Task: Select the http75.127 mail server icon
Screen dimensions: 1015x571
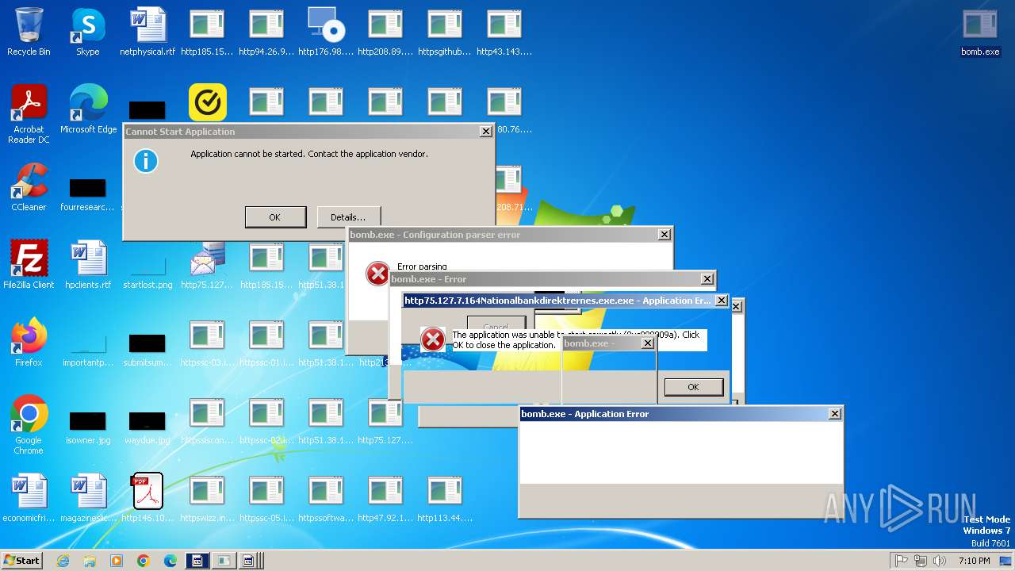Action: [x=207, y=266]
